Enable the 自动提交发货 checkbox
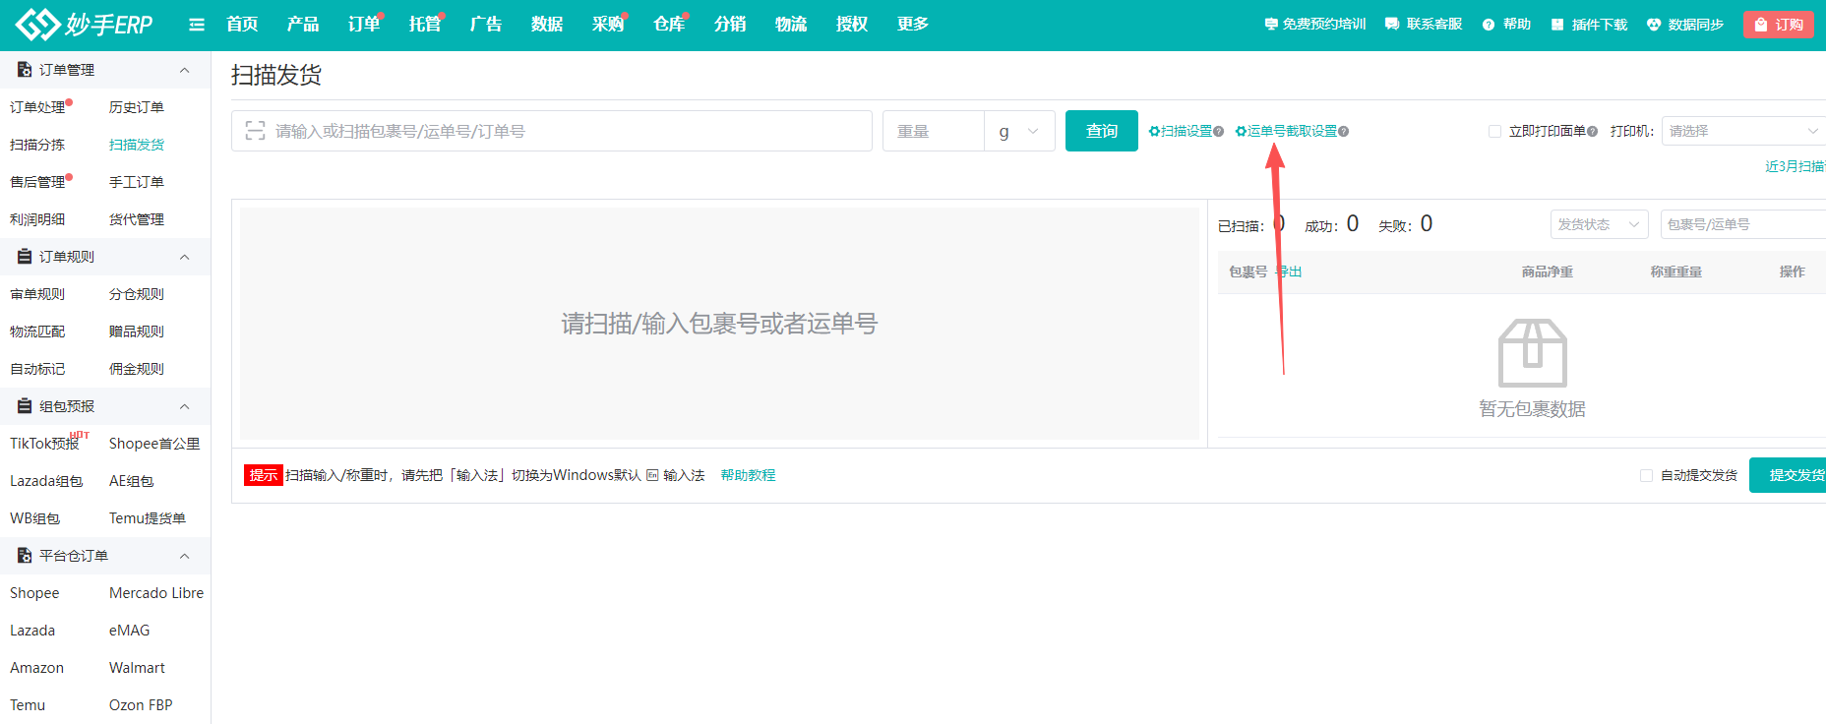The height and width of the screenshot is (724, 1826). coord(1646,475)
